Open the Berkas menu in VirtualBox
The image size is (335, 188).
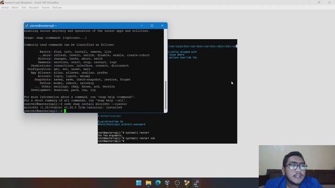[5, 7]
